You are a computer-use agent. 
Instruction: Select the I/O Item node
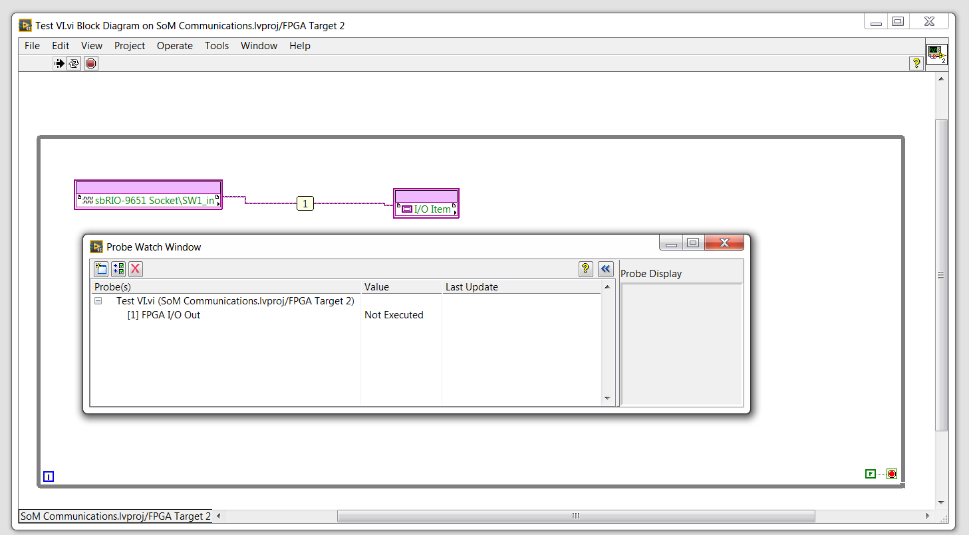(426, 203)
